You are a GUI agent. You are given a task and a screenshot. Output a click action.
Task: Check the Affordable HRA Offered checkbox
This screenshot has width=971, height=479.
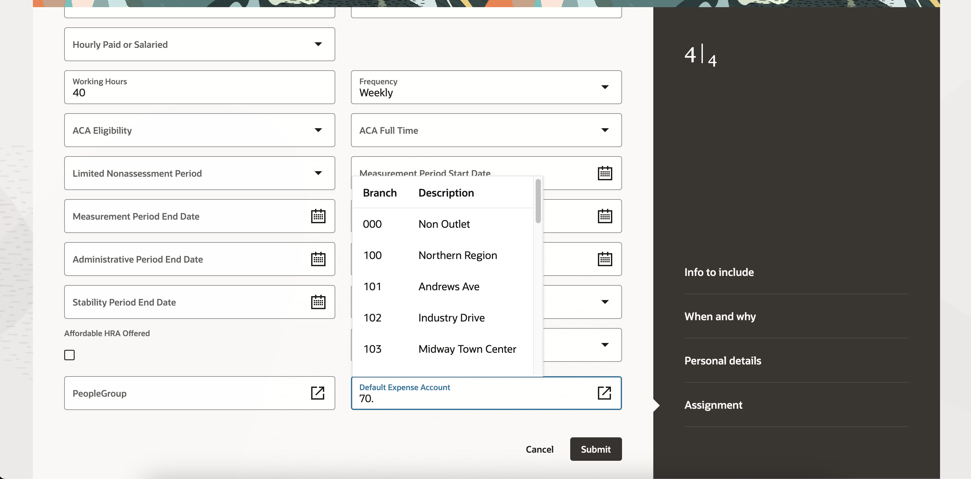coord(69,355)
